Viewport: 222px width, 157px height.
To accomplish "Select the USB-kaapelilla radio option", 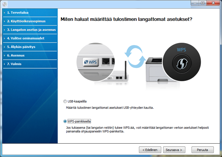I will (65, 101).
